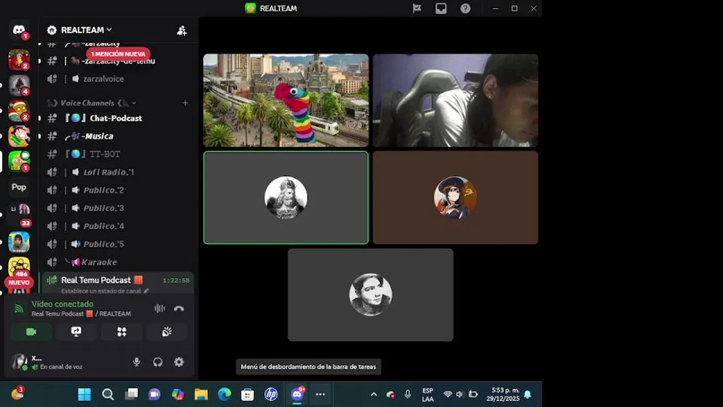Open the checklist flag icon in title bar

coord(417,8)
